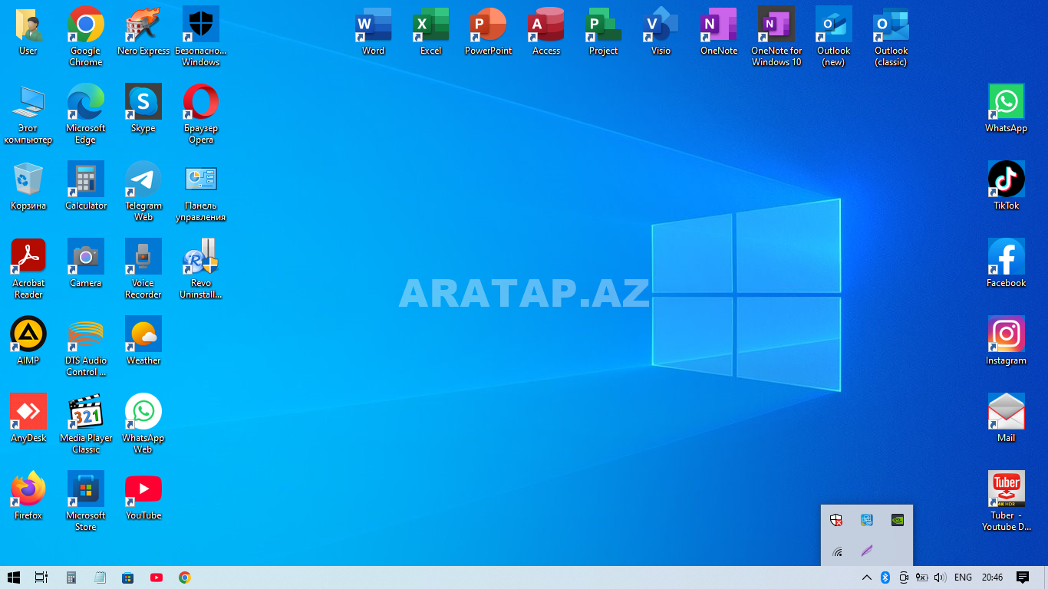Launch the Voice Recorder shortcut
Screen dimensions: 1048x589
143,268
